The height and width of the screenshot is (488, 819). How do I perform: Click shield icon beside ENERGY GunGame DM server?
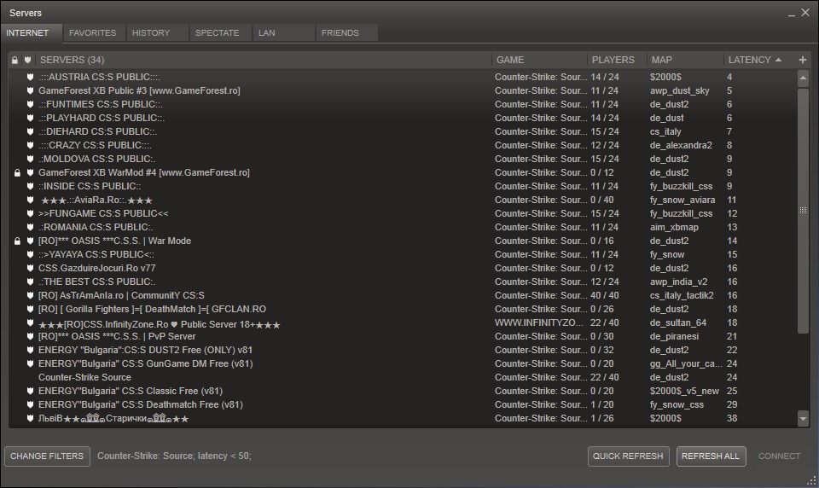(x=31, y=363)
